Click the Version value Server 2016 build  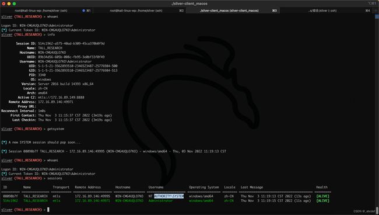(66, 84)
